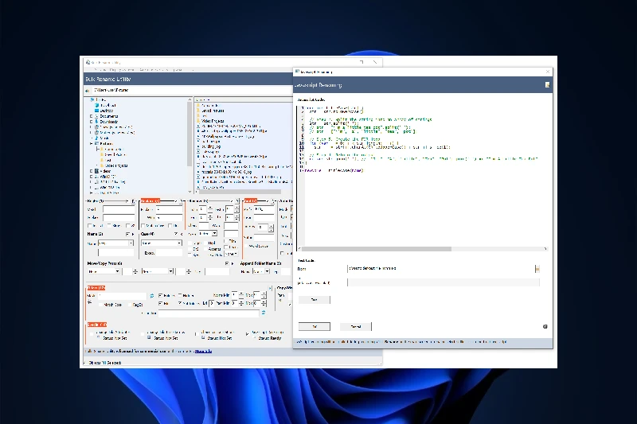The image size is (637, 424).
Task: Click the Remove First n stepper arrows
Action: click(210, 209)
